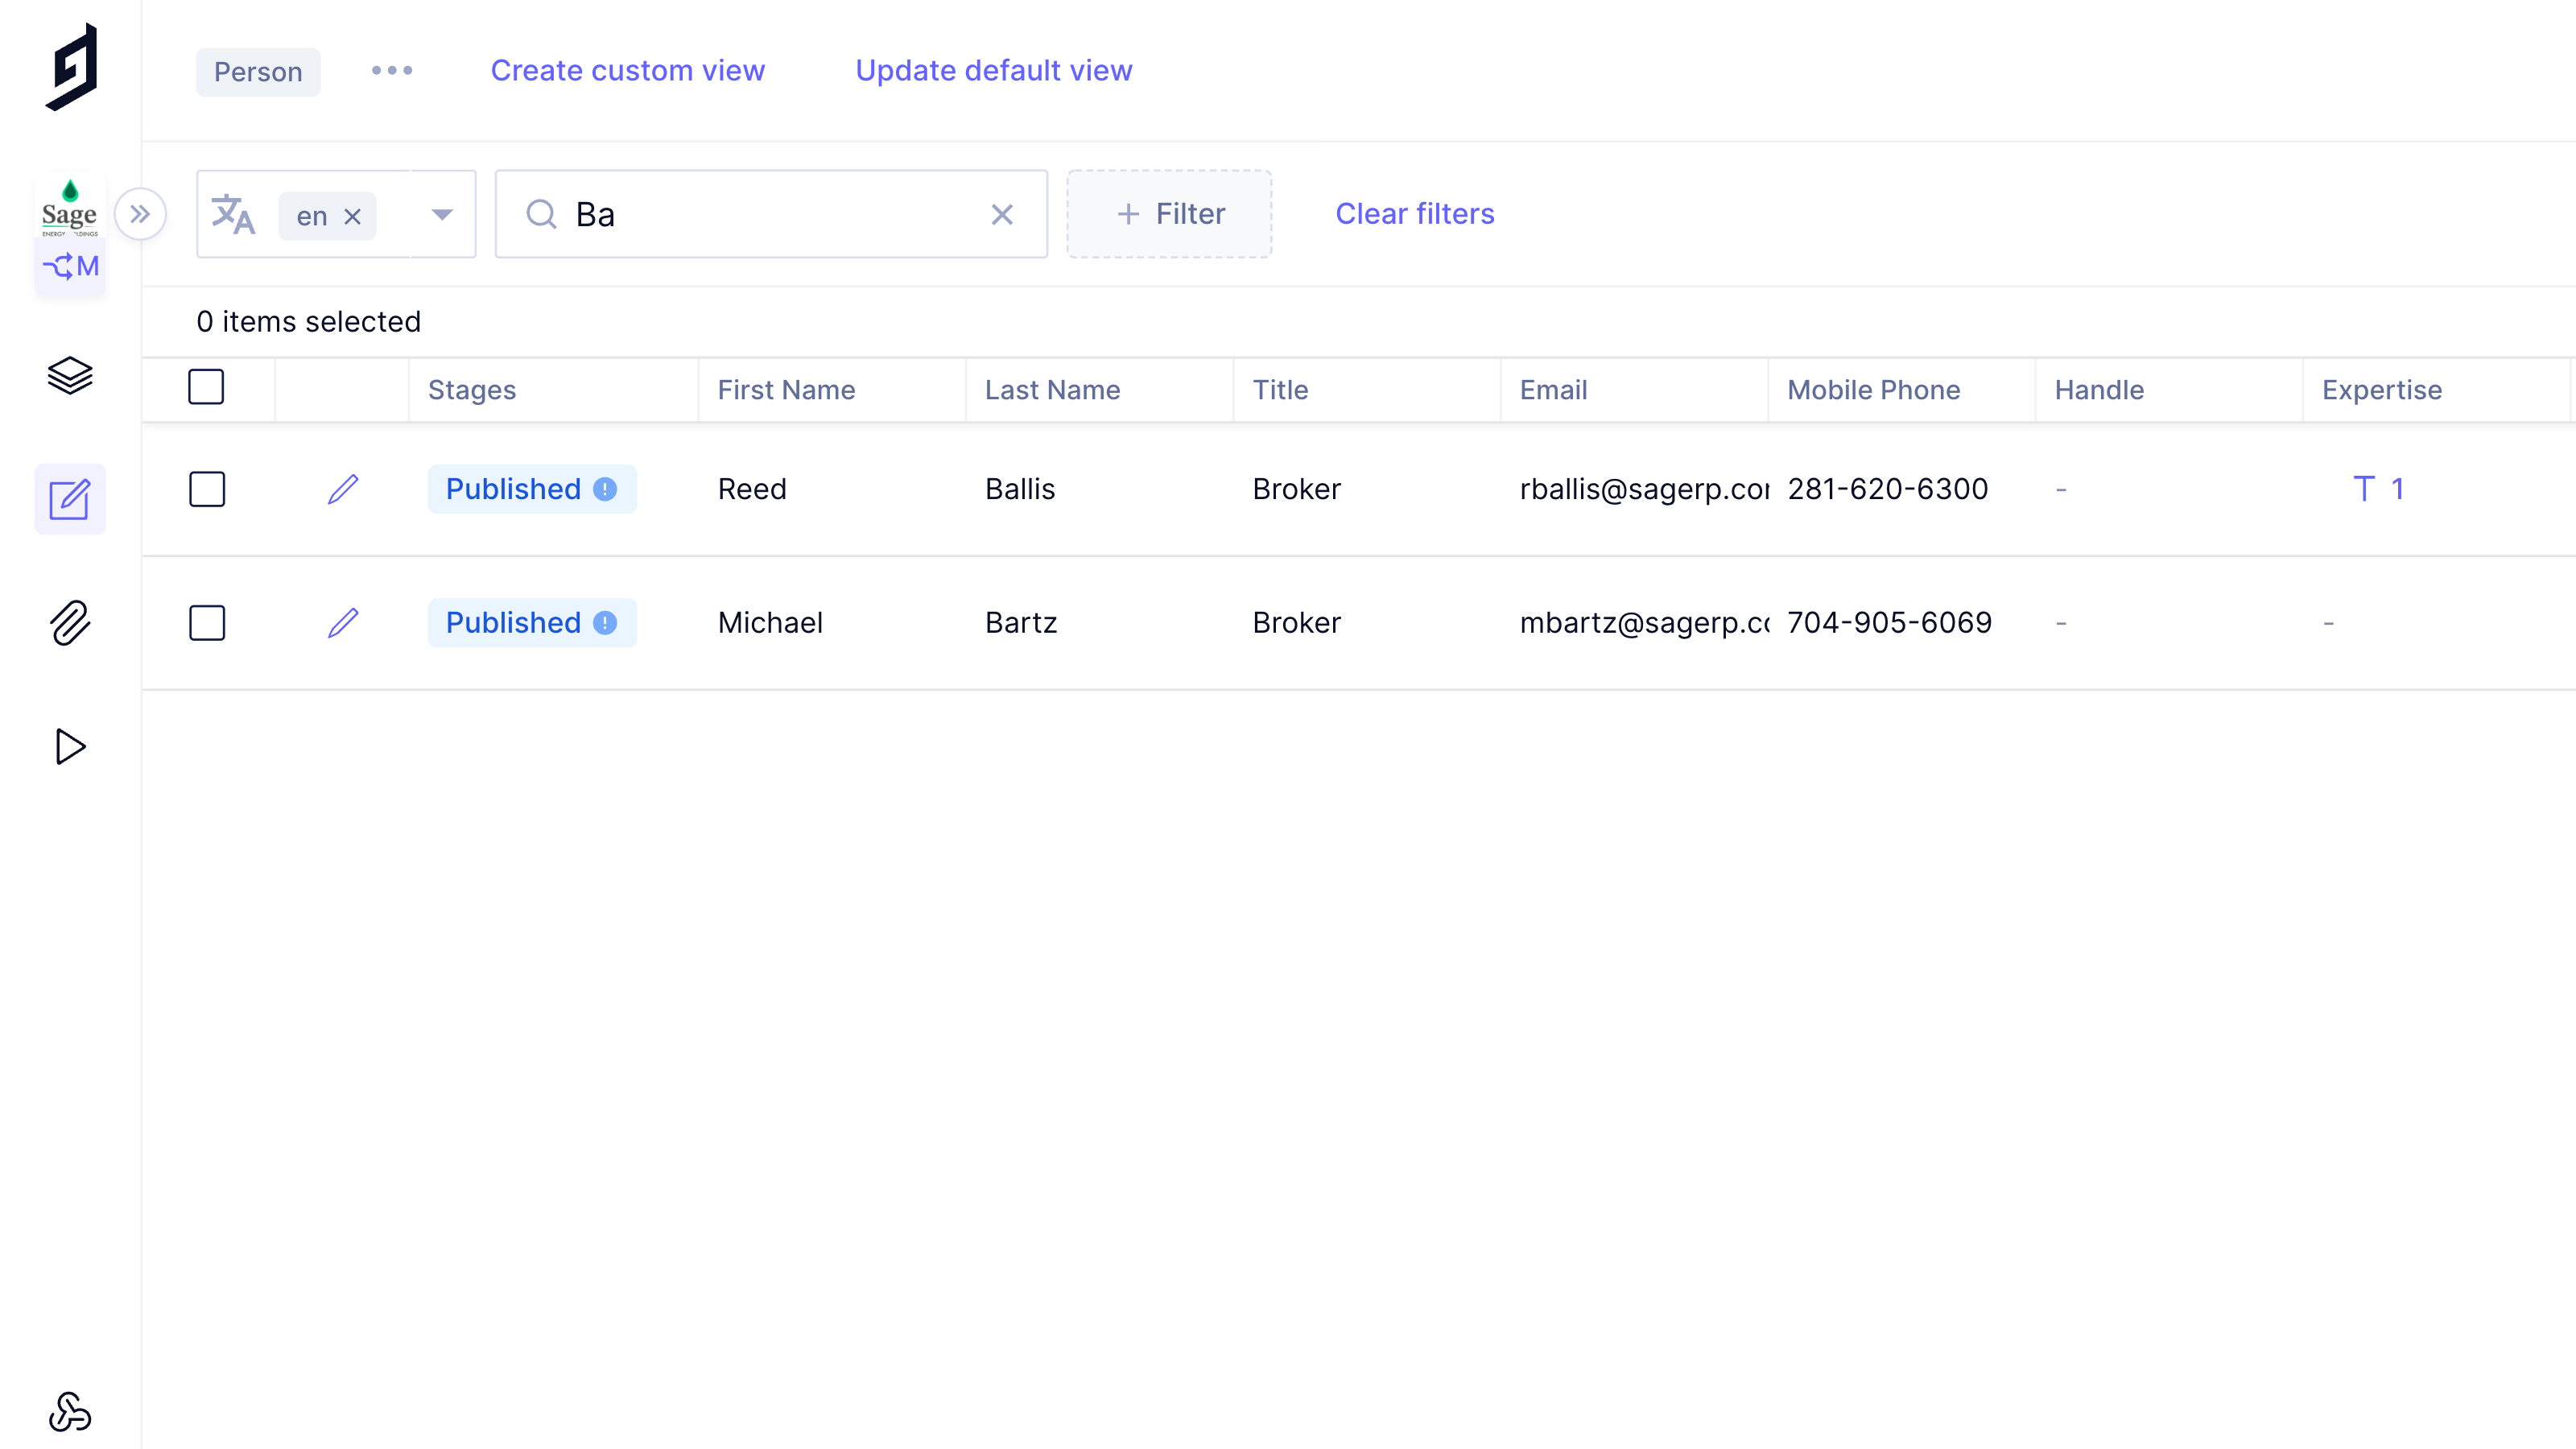Image resolution: width=2576 pixels, height=1449 pixels.
Task: Click the Hygraph logo at top left
Action: pos(72,67)
